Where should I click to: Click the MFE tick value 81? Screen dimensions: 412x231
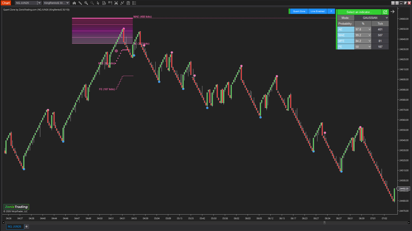click(x=380, y=41)
